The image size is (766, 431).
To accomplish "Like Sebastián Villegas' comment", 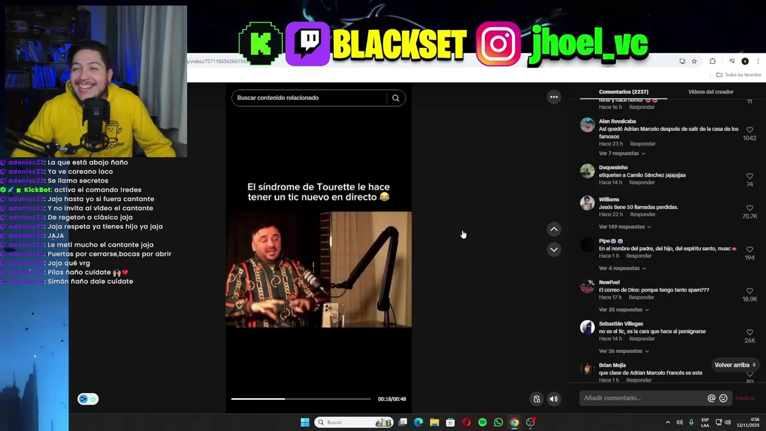I will (750, 332).
